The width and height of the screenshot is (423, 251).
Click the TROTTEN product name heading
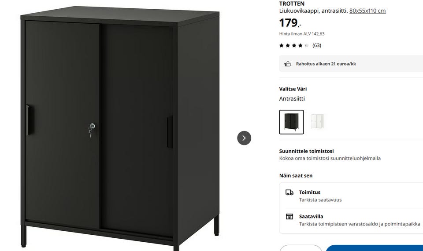pyautogui.click(x=292, y=4)
